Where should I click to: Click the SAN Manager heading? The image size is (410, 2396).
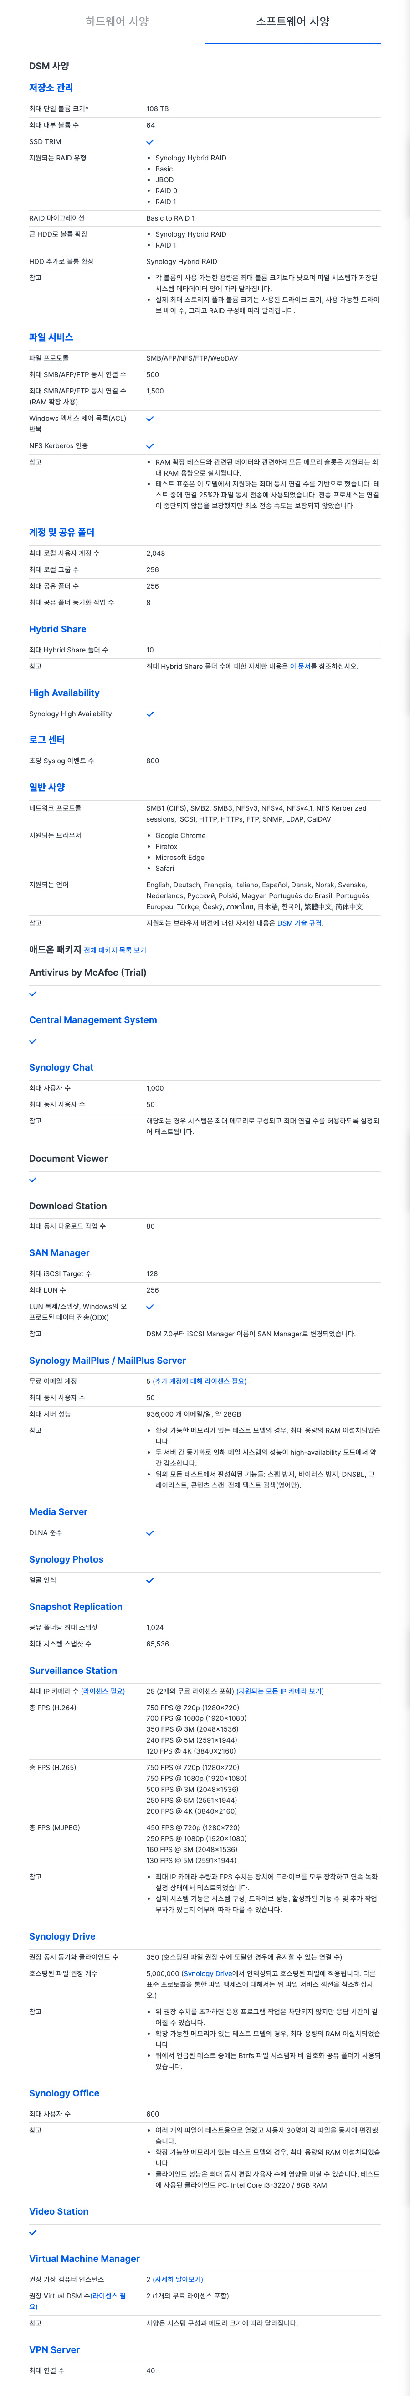point(60,1253)
